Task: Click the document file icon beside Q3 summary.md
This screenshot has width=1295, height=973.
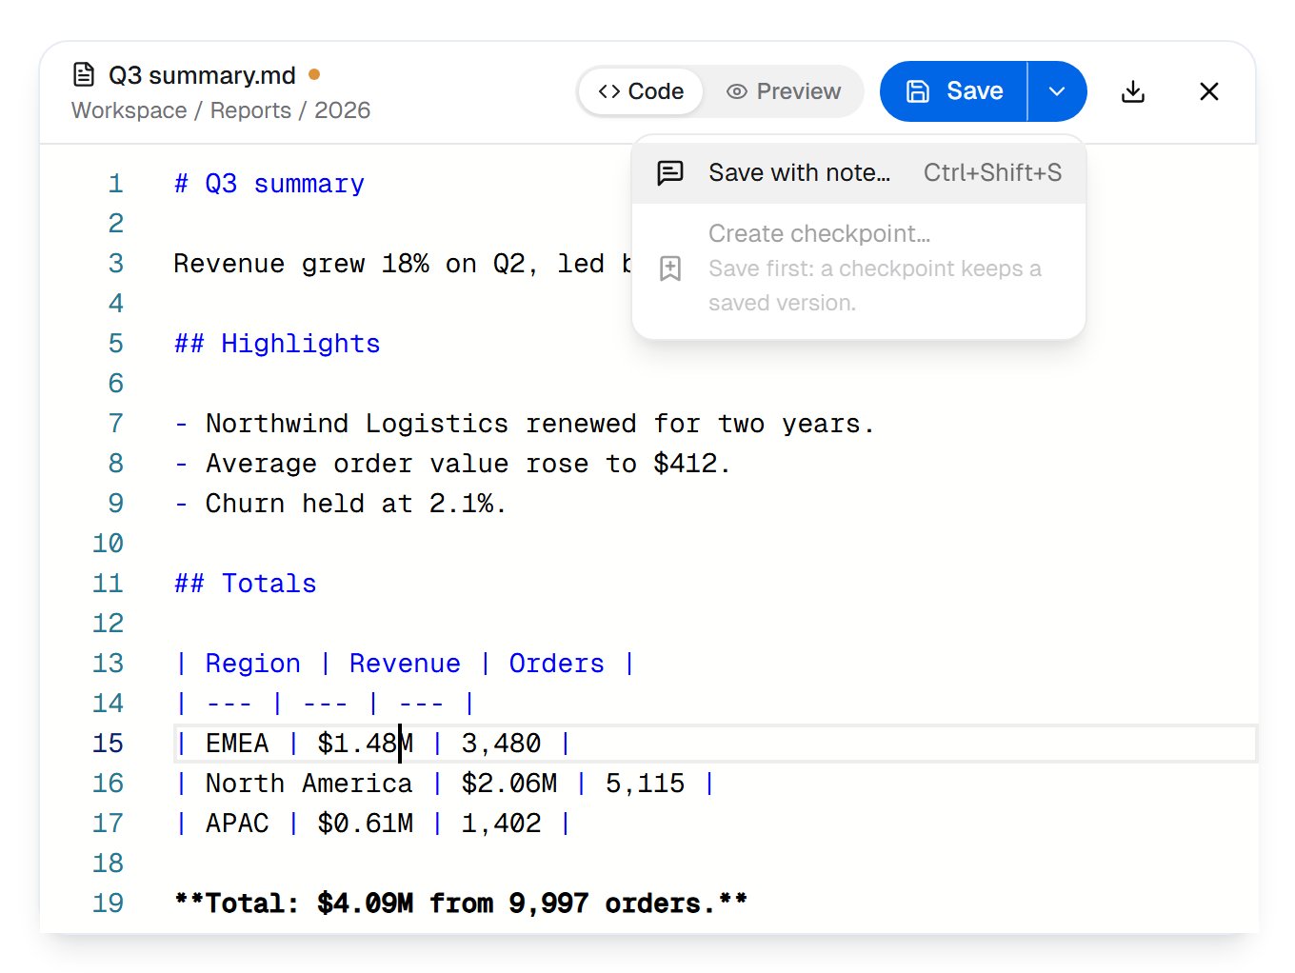Action: click(84, 74)
